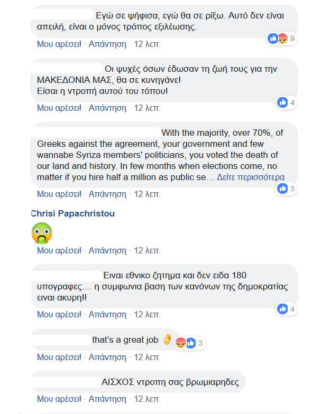Image resolution: width=312 pixels, height=414 pixels.
Task: Like the 'that's a great job' comment
Action: point(59,357)
